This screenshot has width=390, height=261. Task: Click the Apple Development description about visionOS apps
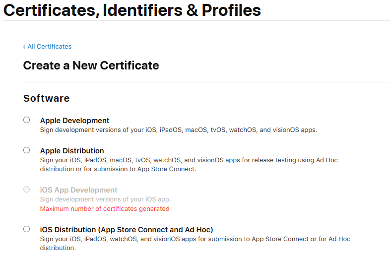178,130
